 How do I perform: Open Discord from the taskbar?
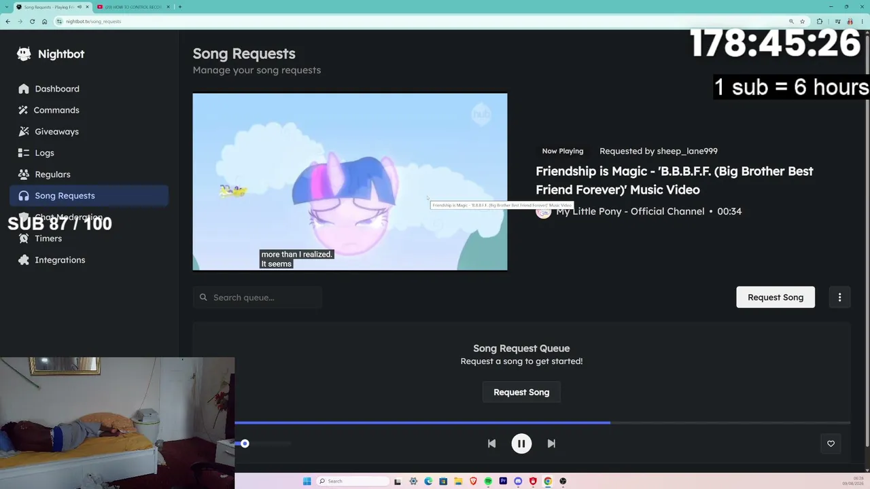pos(518,482)
